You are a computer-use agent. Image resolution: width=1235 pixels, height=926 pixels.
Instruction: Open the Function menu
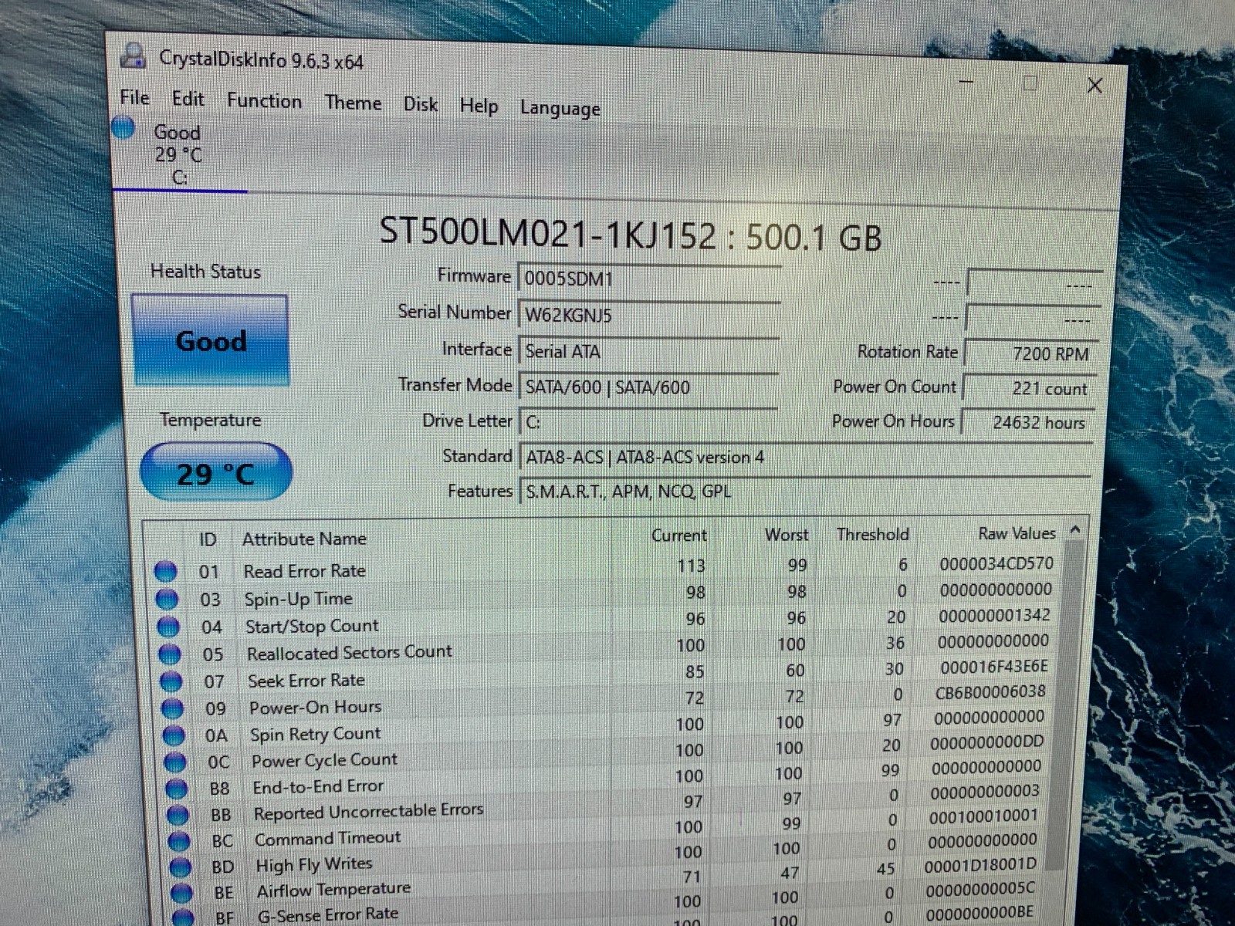pos(264,101)
